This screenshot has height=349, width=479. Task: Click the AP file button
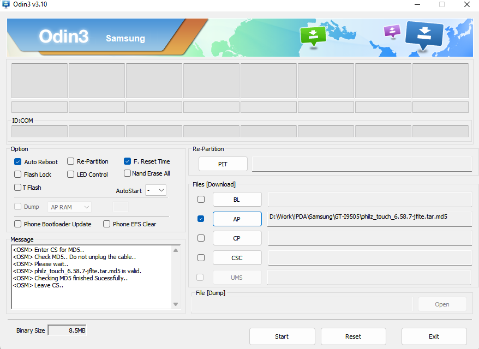point(237,219)
